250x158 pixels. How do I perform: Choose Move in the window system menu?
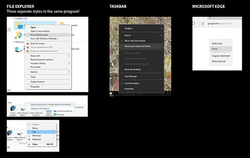41,128
